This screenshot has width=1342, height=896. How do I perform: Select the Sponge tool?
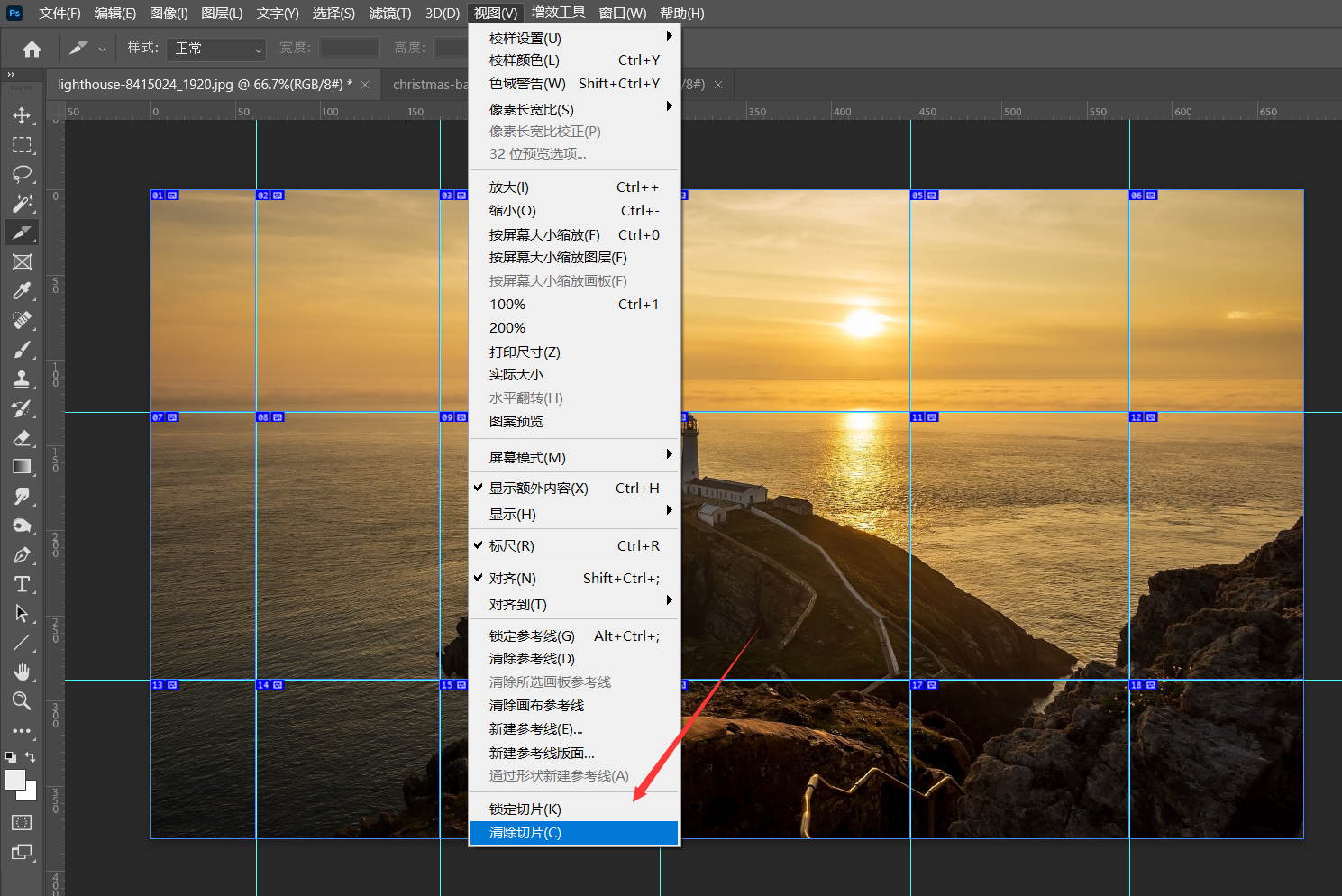22,526
